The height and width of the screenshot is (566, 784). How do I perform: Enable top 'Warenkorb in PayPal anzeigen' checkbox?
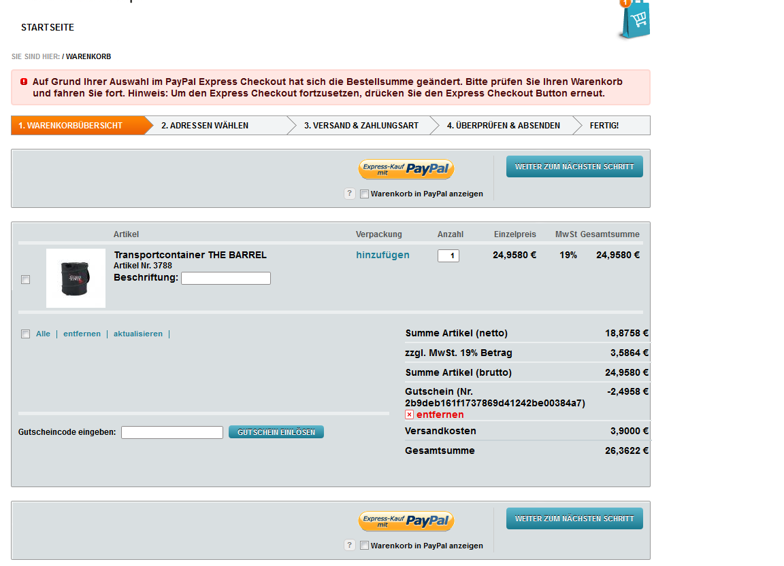coord(364,194)
